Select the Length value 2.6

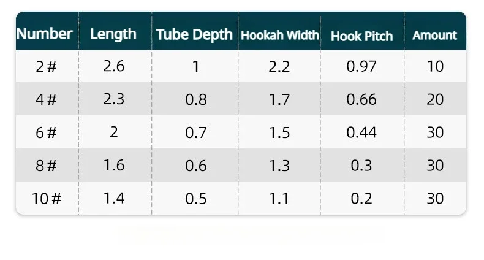[114, 66]
